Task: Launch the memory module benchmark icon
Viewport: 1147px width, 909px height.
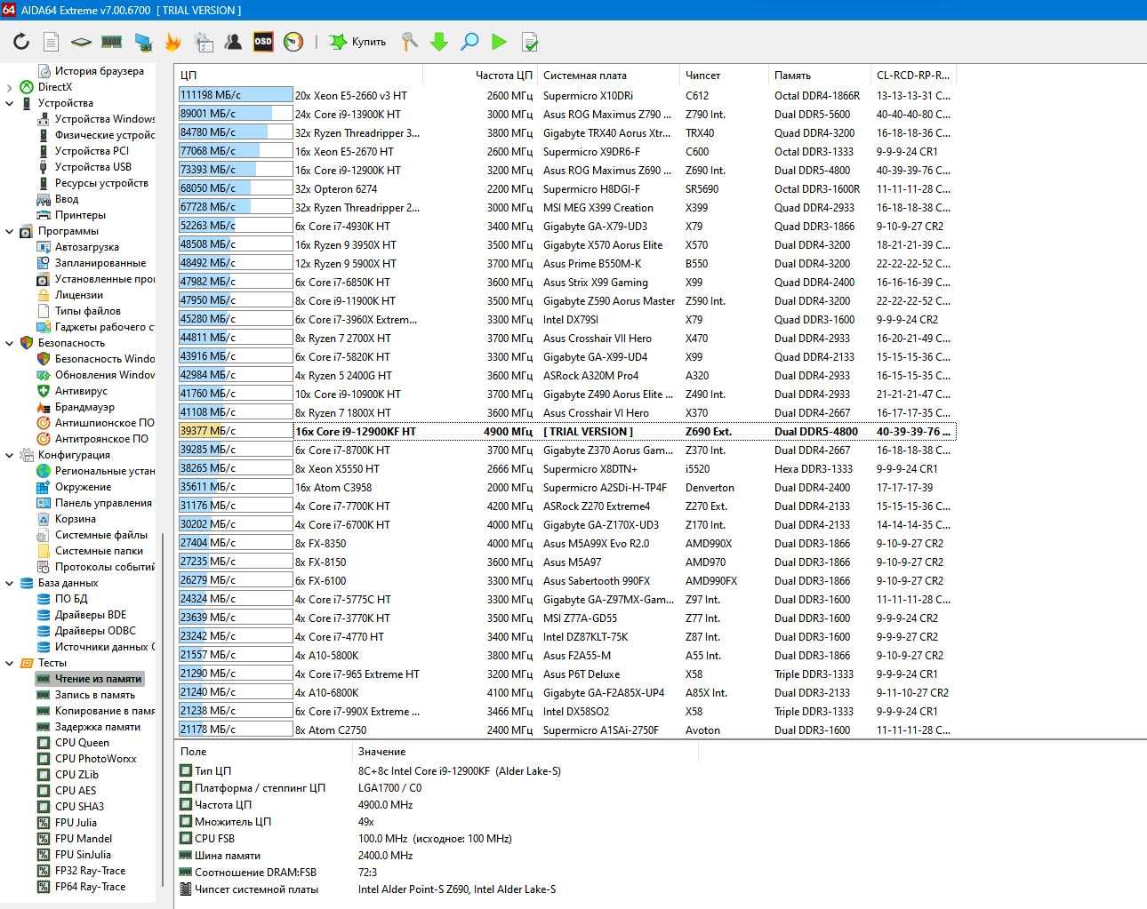Action: (x=111, y=42)
